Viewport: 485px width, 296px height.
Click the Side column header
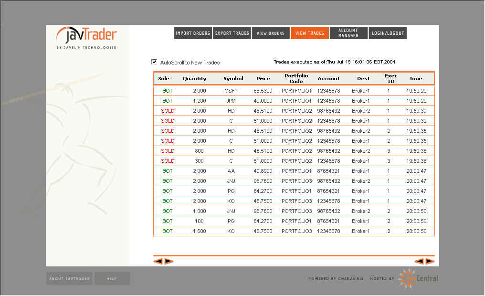click(164, 79)
